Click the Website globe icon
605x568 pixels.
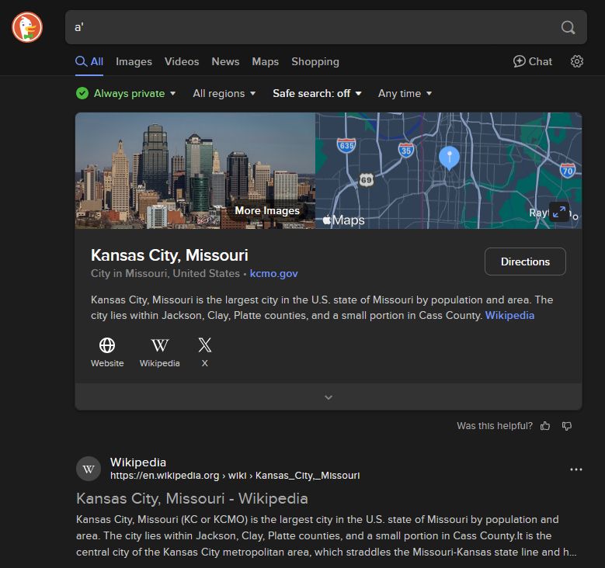click(x=107, y=345)
